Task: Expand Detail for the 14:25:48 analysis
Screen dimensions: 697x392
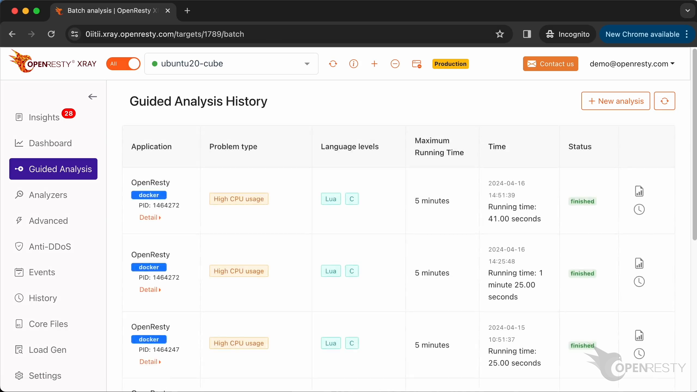Action: tap(150, 290)
